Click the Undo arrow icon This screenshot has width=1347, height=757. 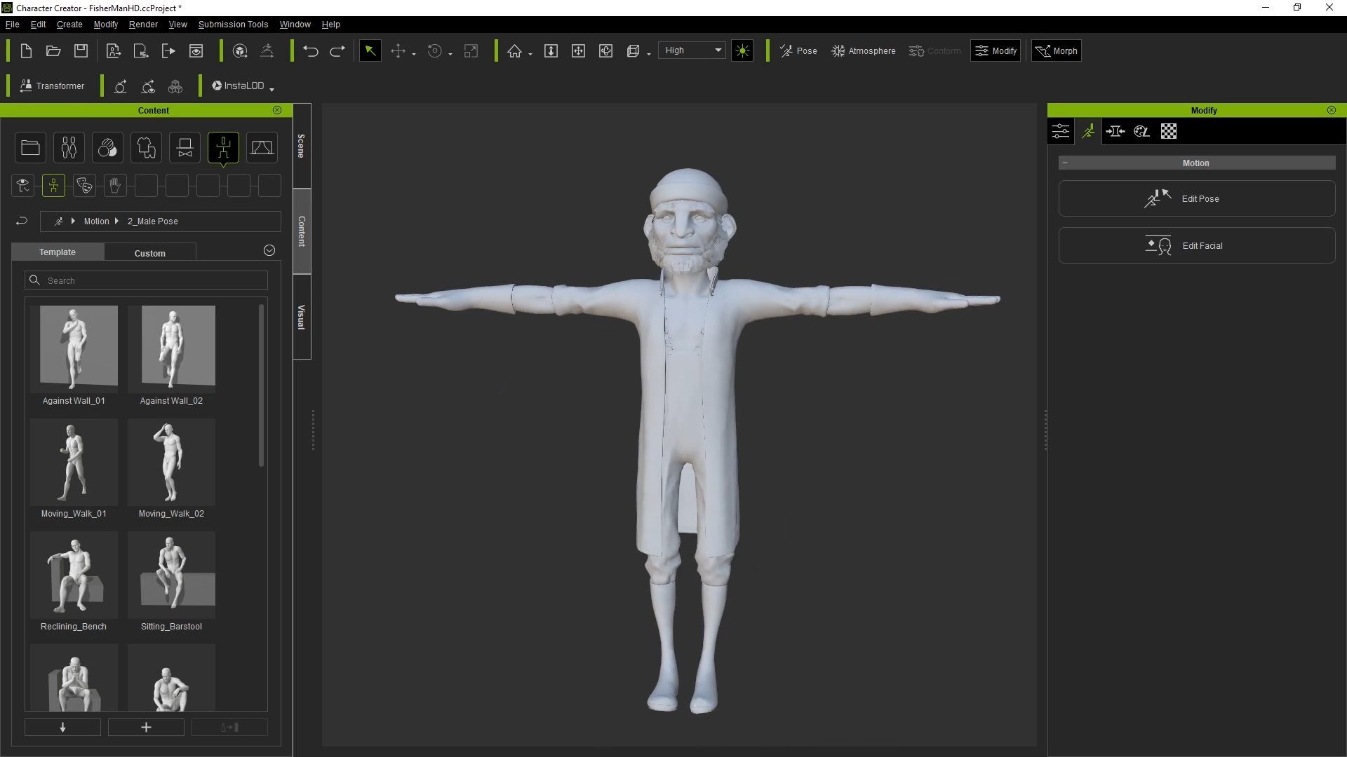click(310, 51)
